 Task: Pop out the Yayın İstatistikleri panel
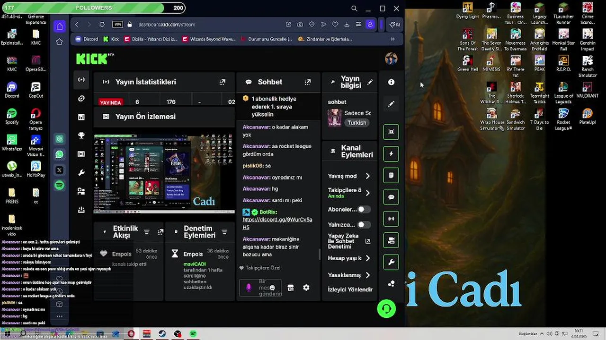(x=223, y=82)
